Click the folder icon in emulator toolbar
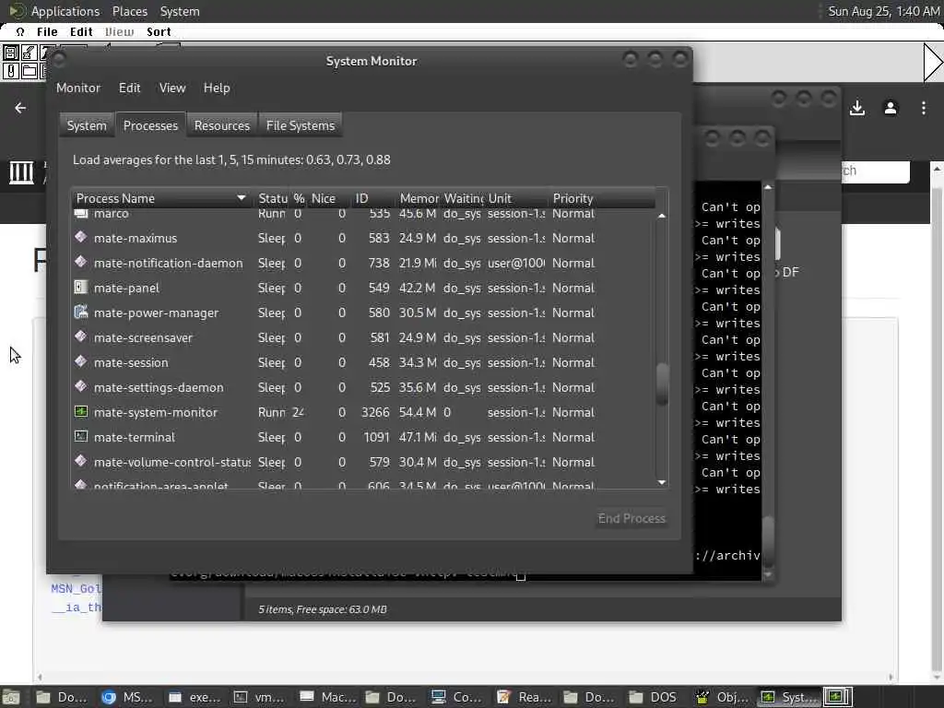944x708 pixels. pyautogui.click(x=29, y=71)
